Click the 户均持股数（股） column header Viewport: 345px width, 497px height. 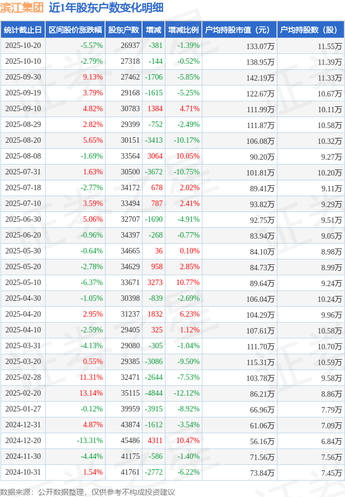click(x=310, y=30)
